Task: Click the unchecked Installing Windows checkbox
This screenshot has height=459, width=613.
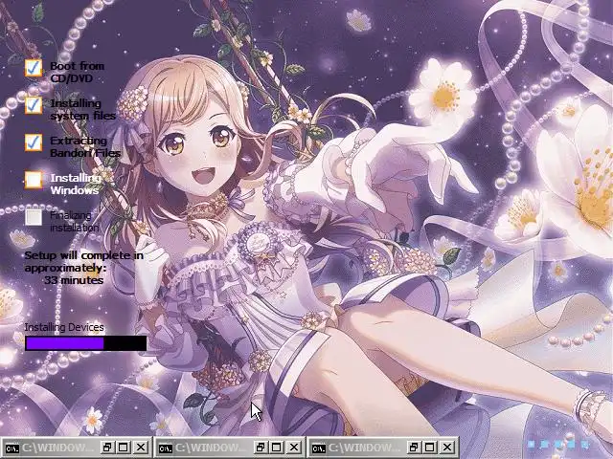Action: 34,180
